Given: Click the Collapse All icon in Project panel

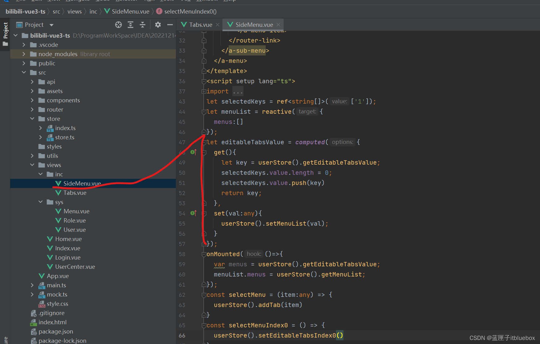Looking at the screenshot, I should click(143, 25).
